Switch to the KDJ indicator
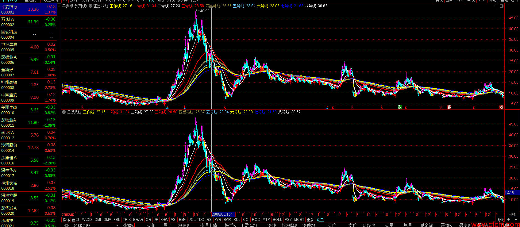Screen dimensions: 520x227 pos(237,220)
